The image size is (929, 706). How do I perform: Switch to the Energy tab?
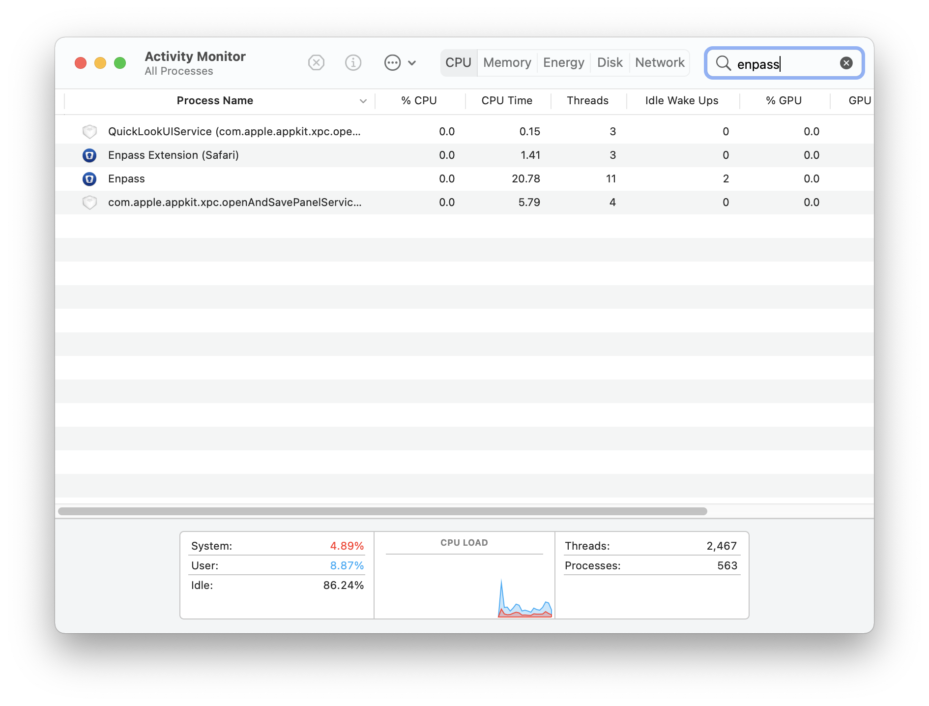563,63
